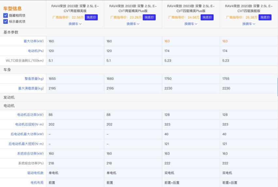Open the 整备质量(kg) parameter link
This screenshot has height=187, width=278.
(x=34, y=79)
